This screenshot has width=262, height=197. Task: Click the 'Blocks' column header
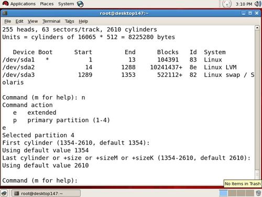click(168, 52)
